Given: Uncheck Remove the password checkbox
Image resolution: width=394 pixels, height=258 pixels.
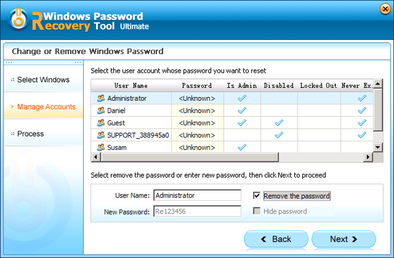Looking at the screenshot, I should pos(256,196).
